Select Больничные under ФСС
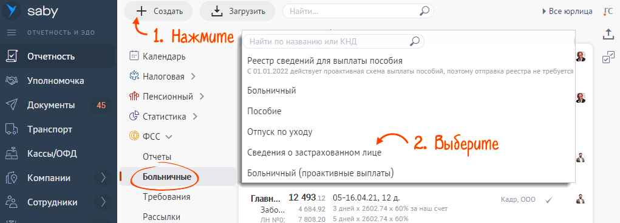The image size is (620, 223). click(x=167, y=177)
